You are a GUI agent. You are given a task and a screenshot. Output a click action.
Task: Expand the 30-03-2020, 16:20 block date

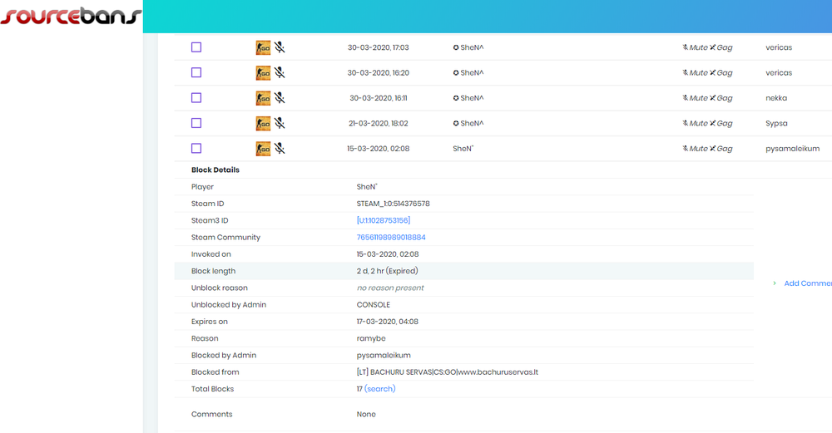(x=378, y=73)
